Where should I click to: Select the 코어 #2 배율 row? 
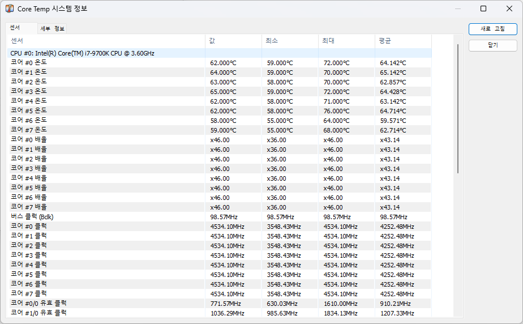[219, 159]
